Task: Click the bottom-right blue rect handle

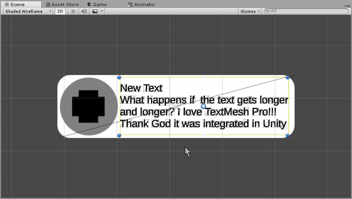Action: pos(288,136)
